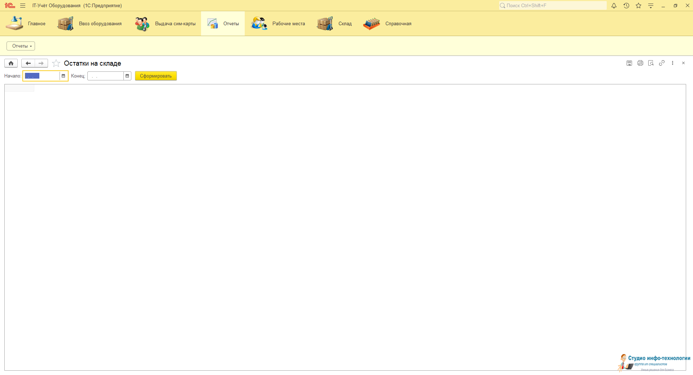Open print preview icon
693x375 pixels.
pos(651,63)
